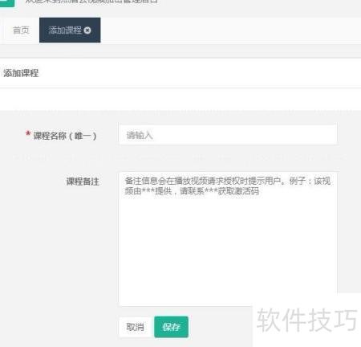
Task: Click the empty tab bar area beside 添加课程
Action: pos(230,30)
